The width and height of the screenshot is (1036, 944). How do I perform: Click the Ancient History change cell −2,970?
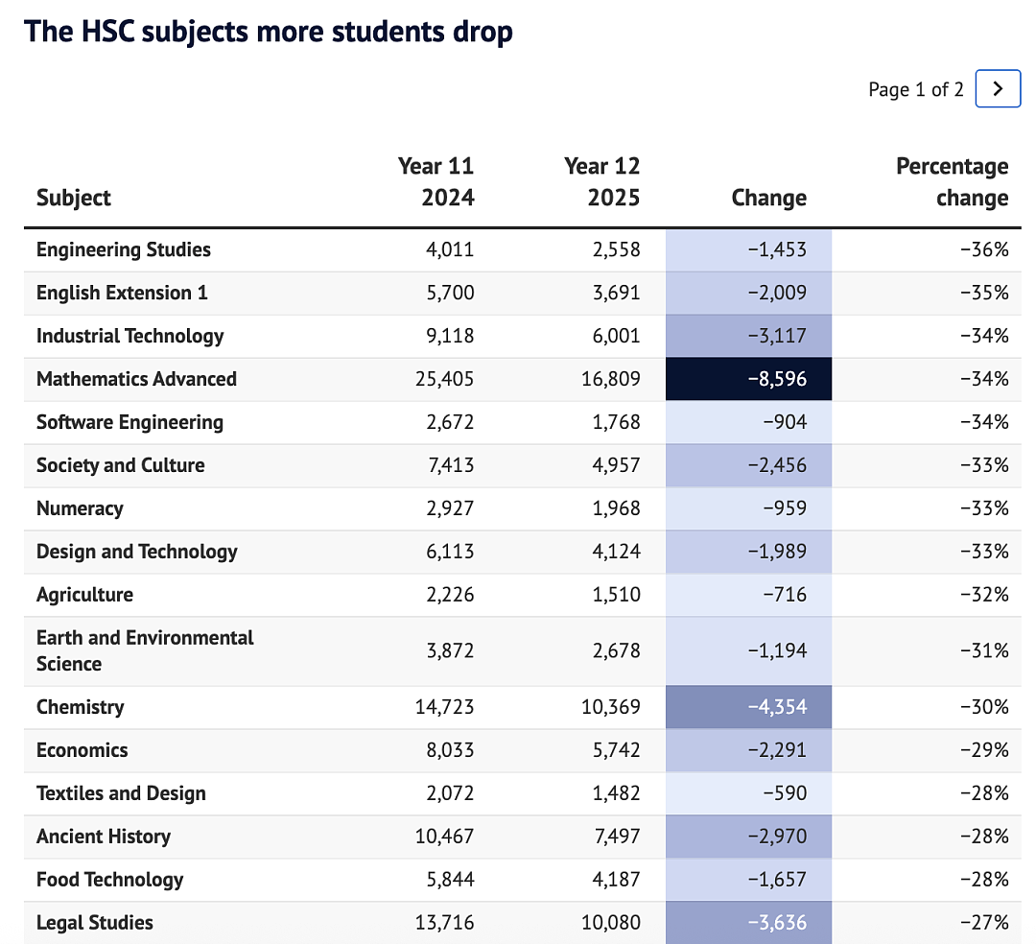click(x=748, y=837)
